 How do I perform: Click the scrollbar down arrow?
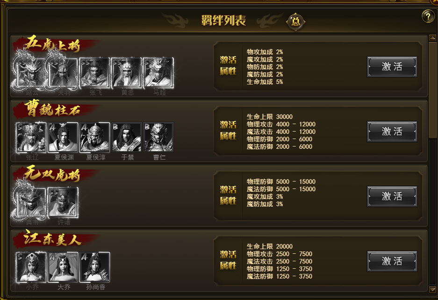click(432, 290)
